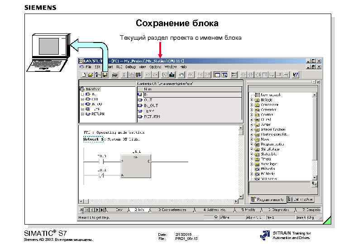
Task: Click the Name column header
Action: tap(190, 89)
